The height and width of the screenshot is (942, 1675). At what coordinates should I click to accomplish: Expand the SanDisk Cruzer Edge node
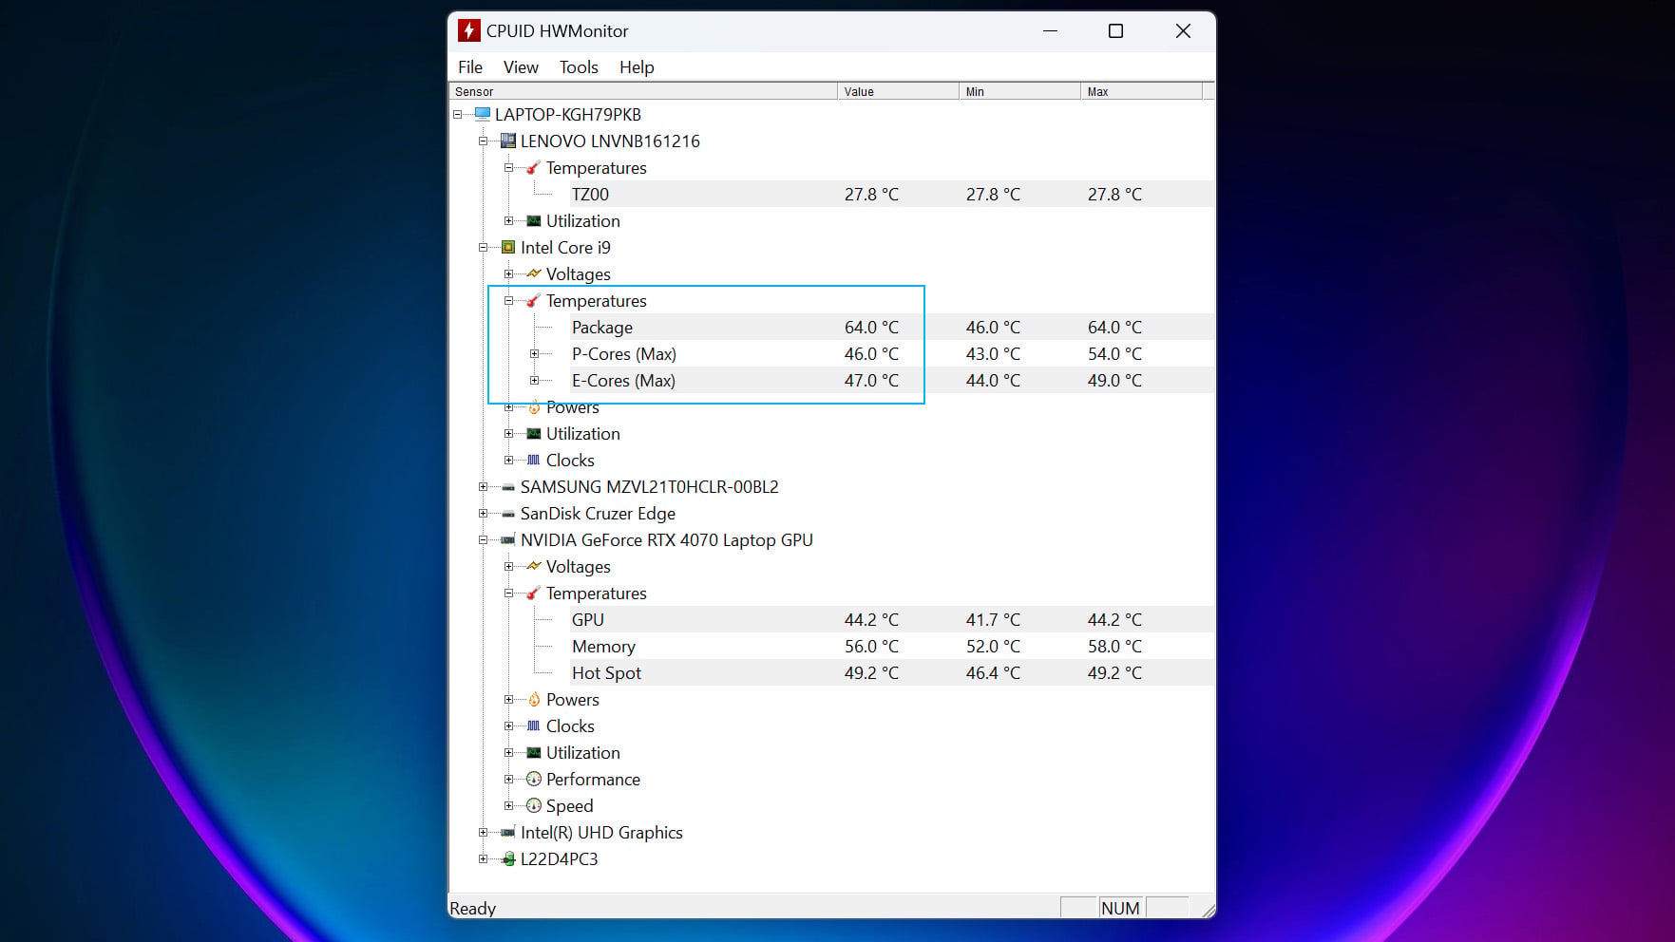(483, 513)
